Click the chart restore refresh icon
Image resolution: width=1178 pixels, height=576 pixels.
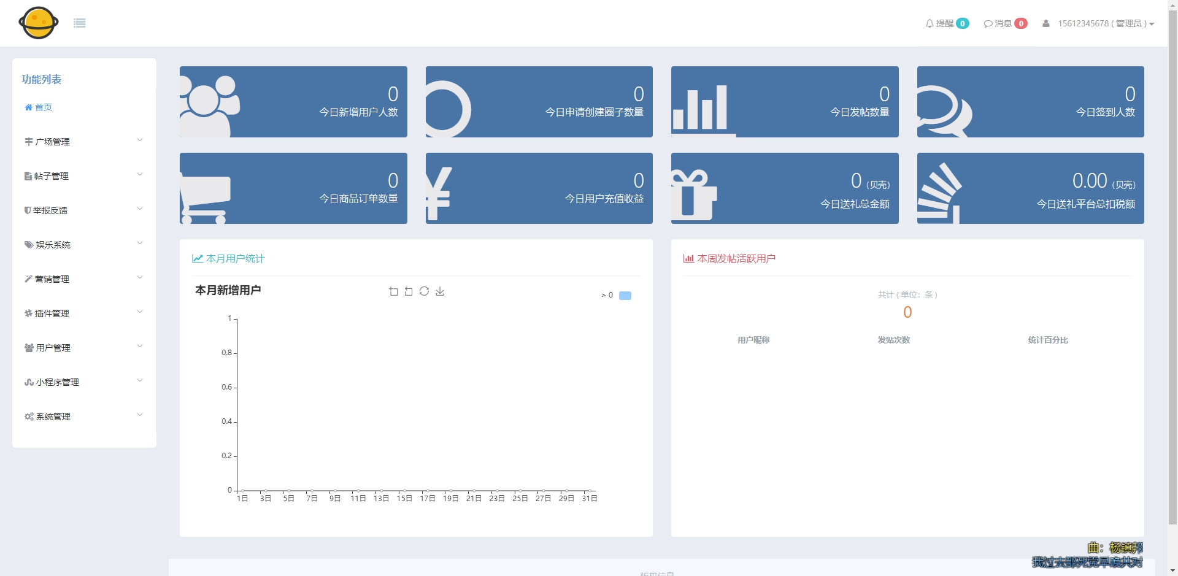424,291
